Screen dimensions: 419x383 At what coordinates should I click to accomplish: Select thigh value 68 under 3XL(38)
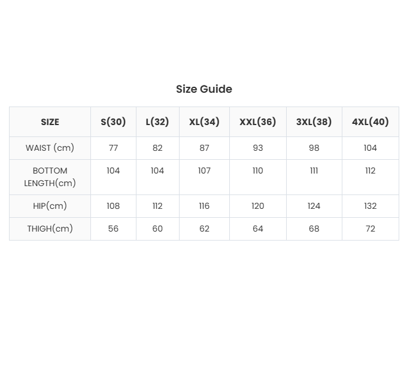coord(314,229)
